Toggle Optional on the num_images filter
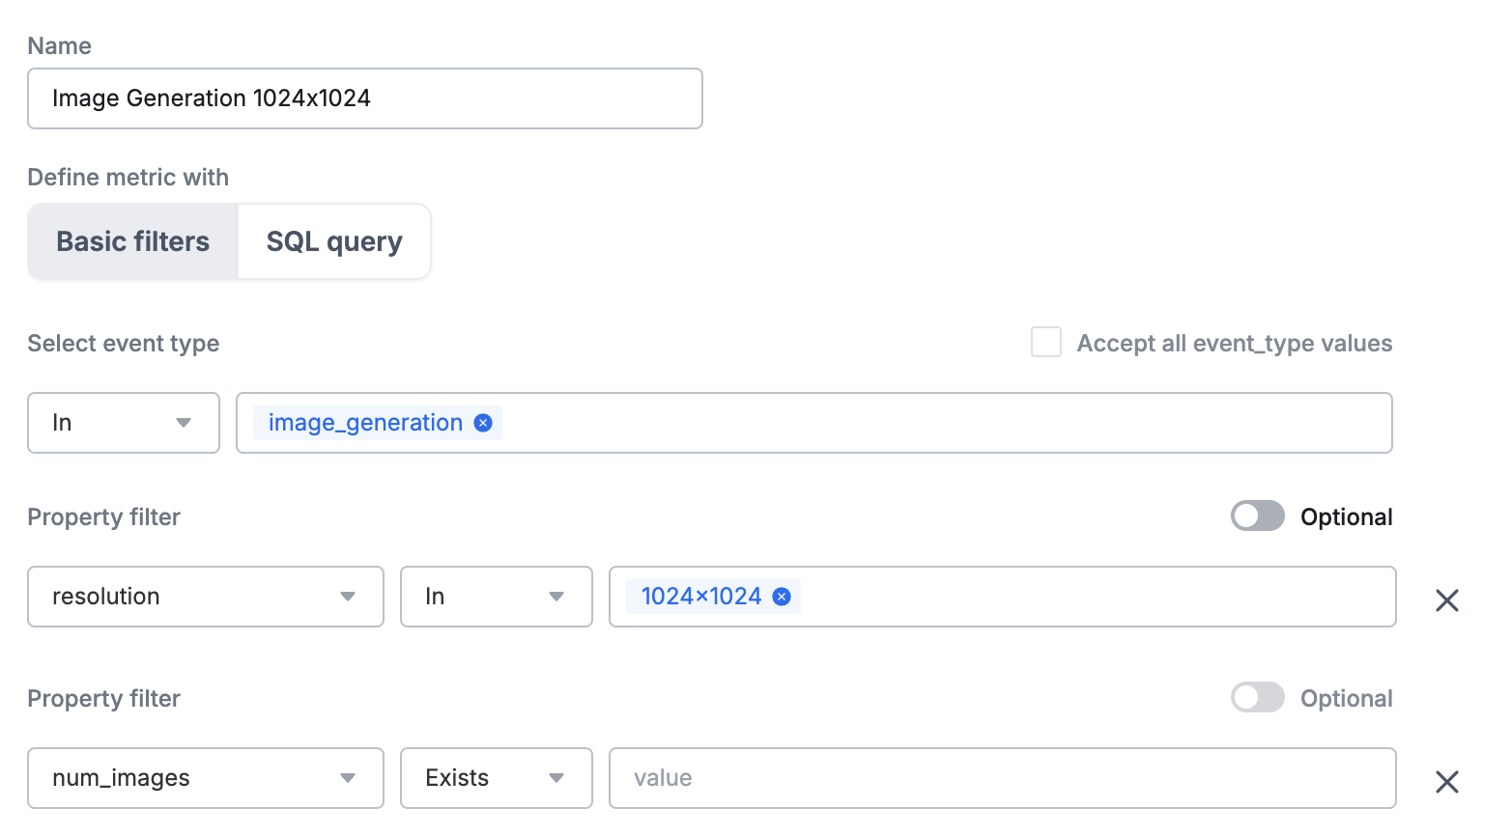The image size is (1511, 836). pos(1257,698)
